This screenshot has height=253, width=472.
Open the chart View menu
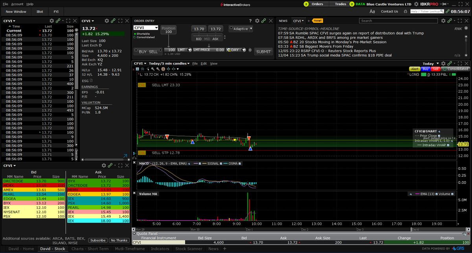point(214,63)
